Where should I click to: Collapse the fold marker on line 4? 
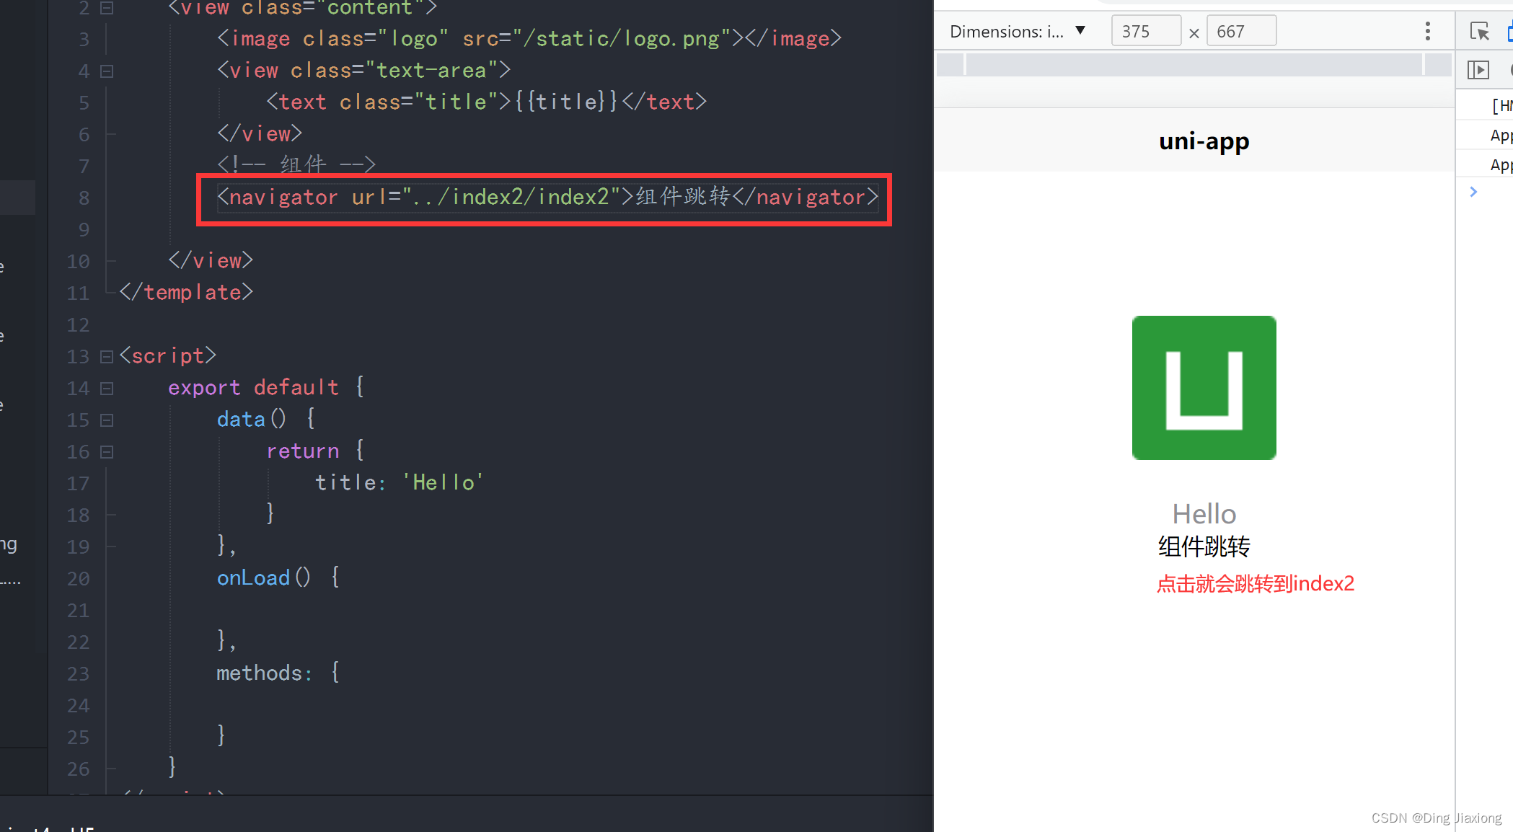(107, 71)
